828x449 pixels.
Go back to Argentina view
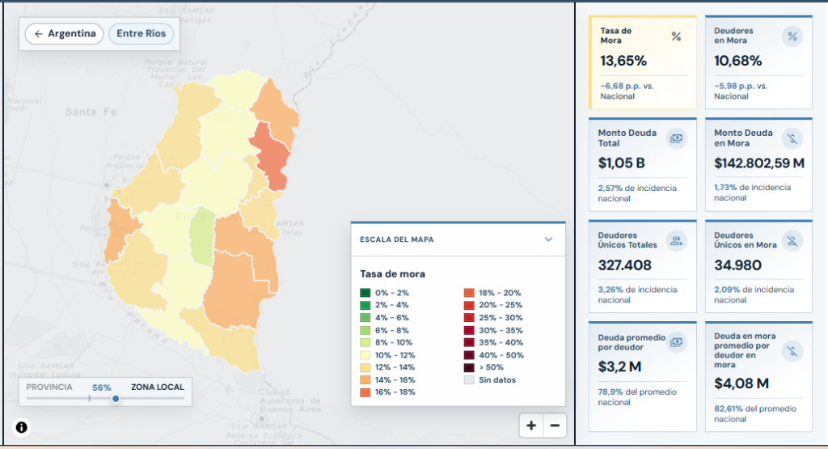click(65, 34)
